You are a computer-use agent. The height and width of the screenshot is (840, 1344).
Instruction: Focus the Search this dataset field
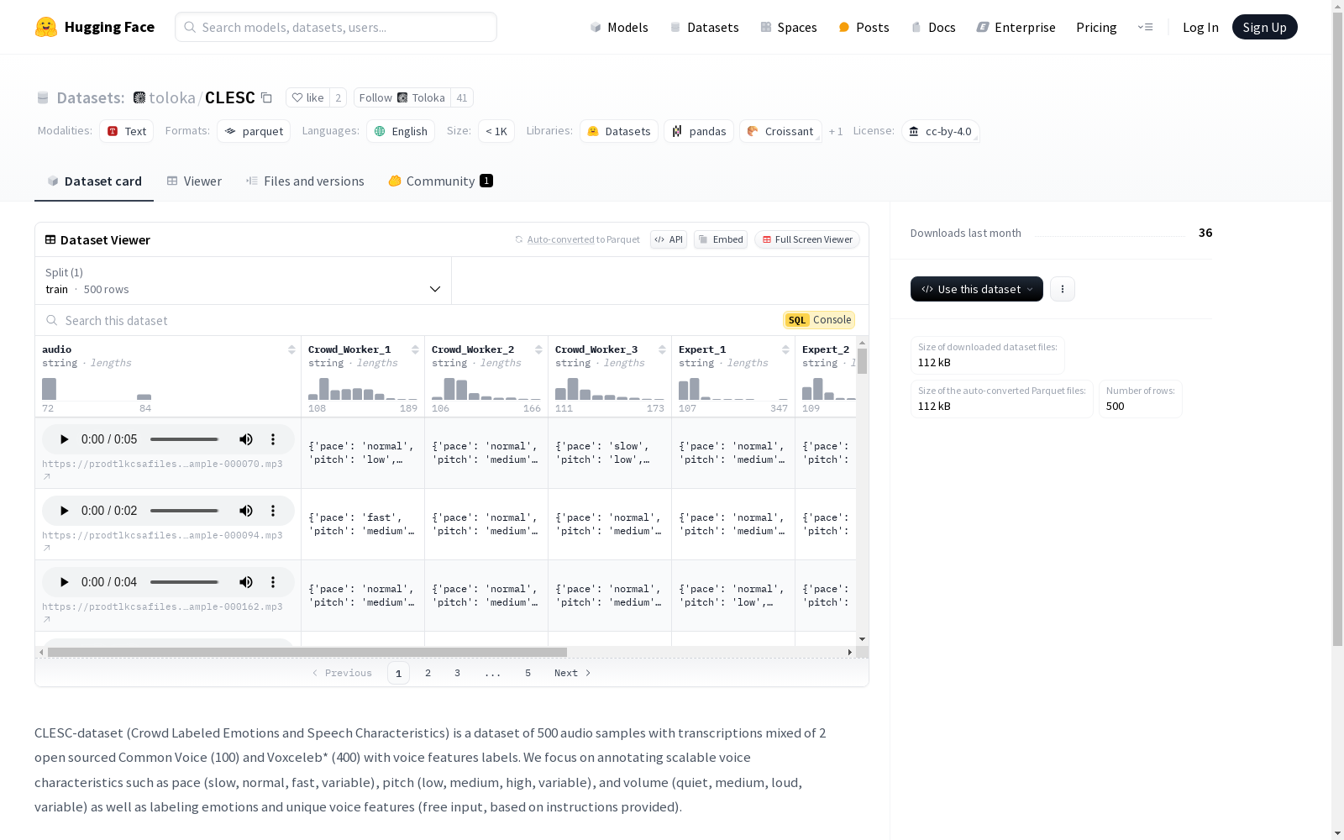pos(407,320)
